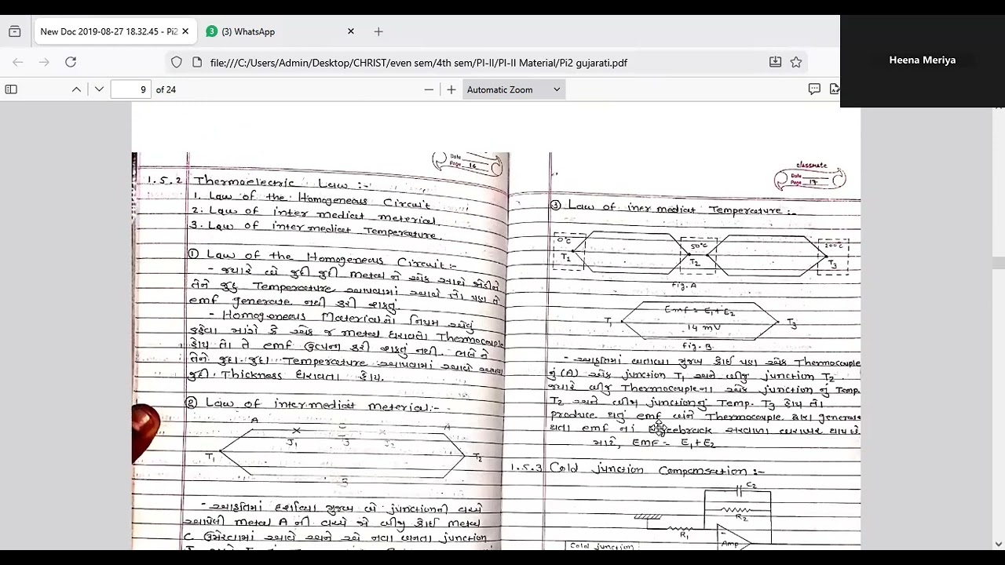Viewport: 1005px width, 565px height.
Task: Go forward in browser history
Action: (x=44, y=62)
